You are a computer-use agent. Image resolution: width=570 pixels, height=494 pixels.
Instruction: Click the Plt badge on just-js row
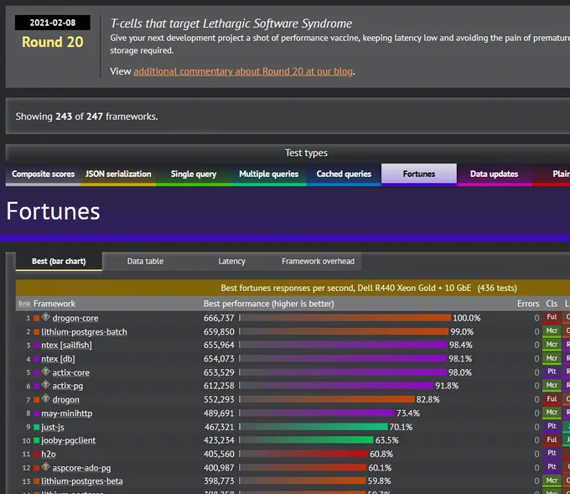point(552,426)
